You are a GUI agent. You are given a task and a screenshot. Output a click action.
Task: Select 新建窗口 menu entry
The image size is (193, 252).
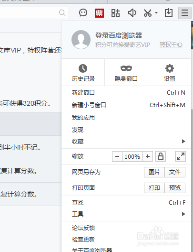[x=126, y=93]
